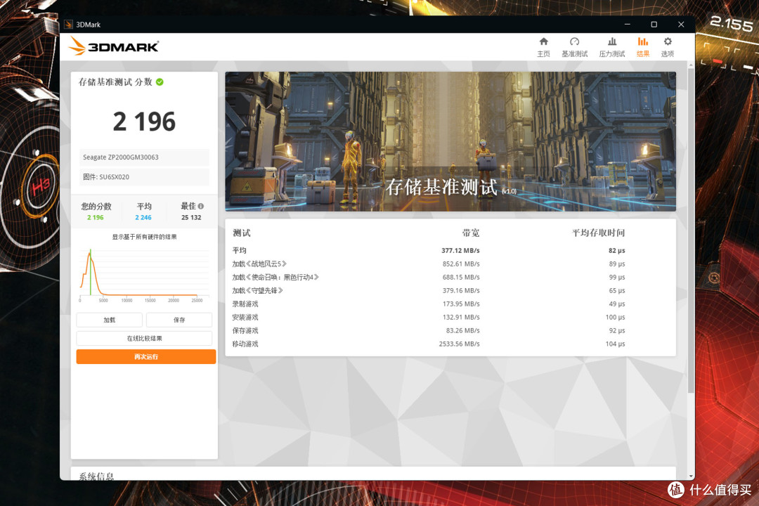
Task: Click the 安装游戏 test row
Action: click(x=429, y=317)
